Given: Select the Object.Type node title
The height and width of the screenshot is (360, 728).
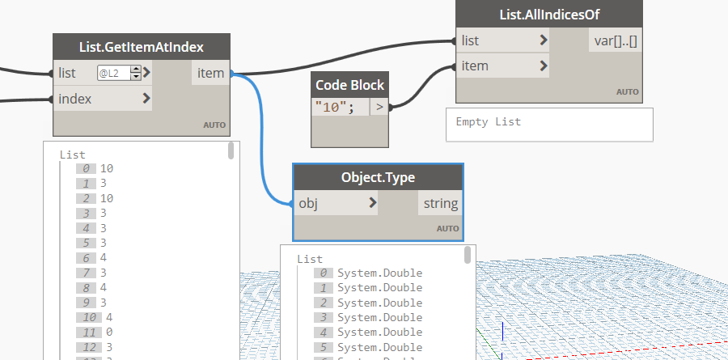Looking at the screenshot, I should [x=378, y=177].
